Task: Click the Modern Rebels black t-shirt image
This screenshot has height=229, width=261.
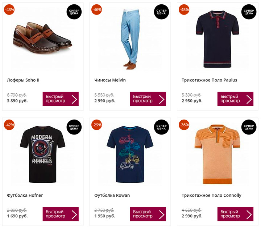Action: [x=43, y=154]
